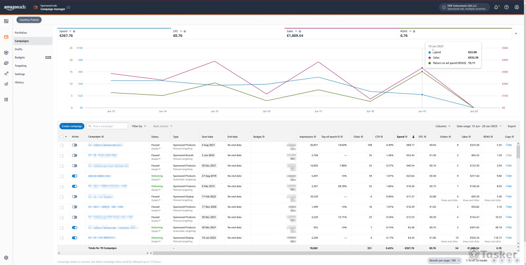Click Export above the table
The width and height of the screenshot is (526, 265).
tap(511, 126)
